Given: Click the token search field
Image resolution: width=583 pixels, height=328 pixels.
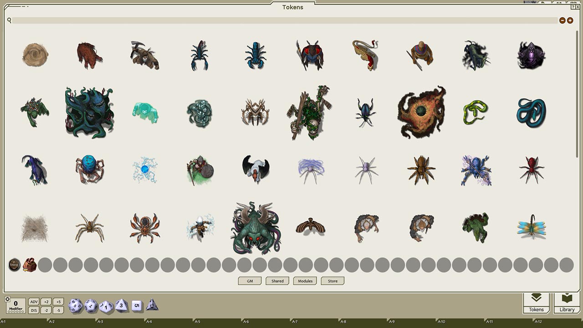Looking at the screenshot, I should [182, 20].
